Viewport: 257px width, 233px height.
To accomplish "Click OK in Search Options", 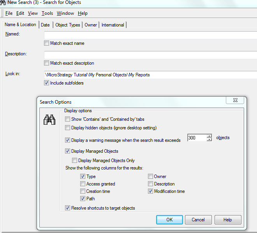I will (x=169, y=220).
